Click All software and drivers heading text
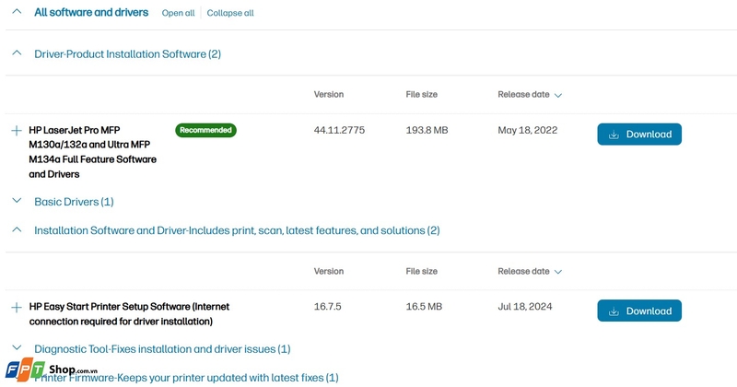Image resolution: width=737 pixels, height=387 pixels. (91, 12)
